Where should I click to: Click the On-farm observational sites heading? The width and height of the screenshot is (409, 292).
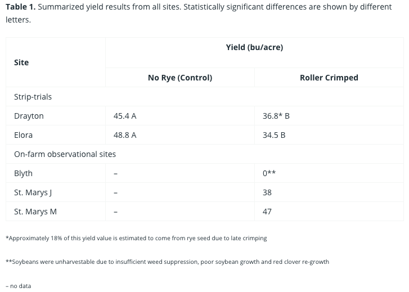65,154
